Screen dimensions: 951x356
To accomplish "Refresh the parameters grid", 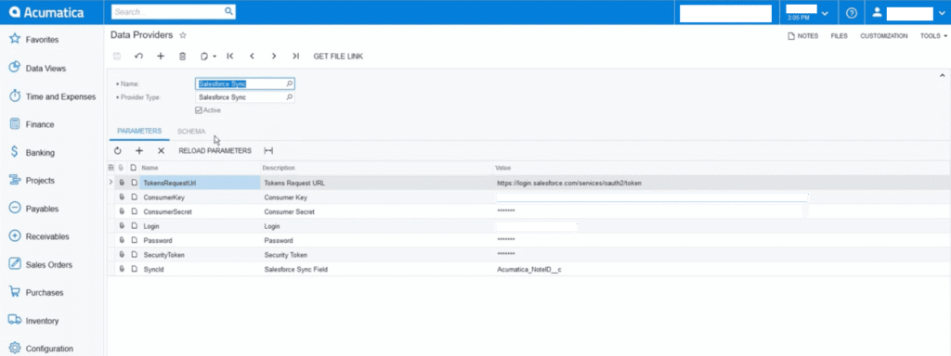I will coord(118,151).
